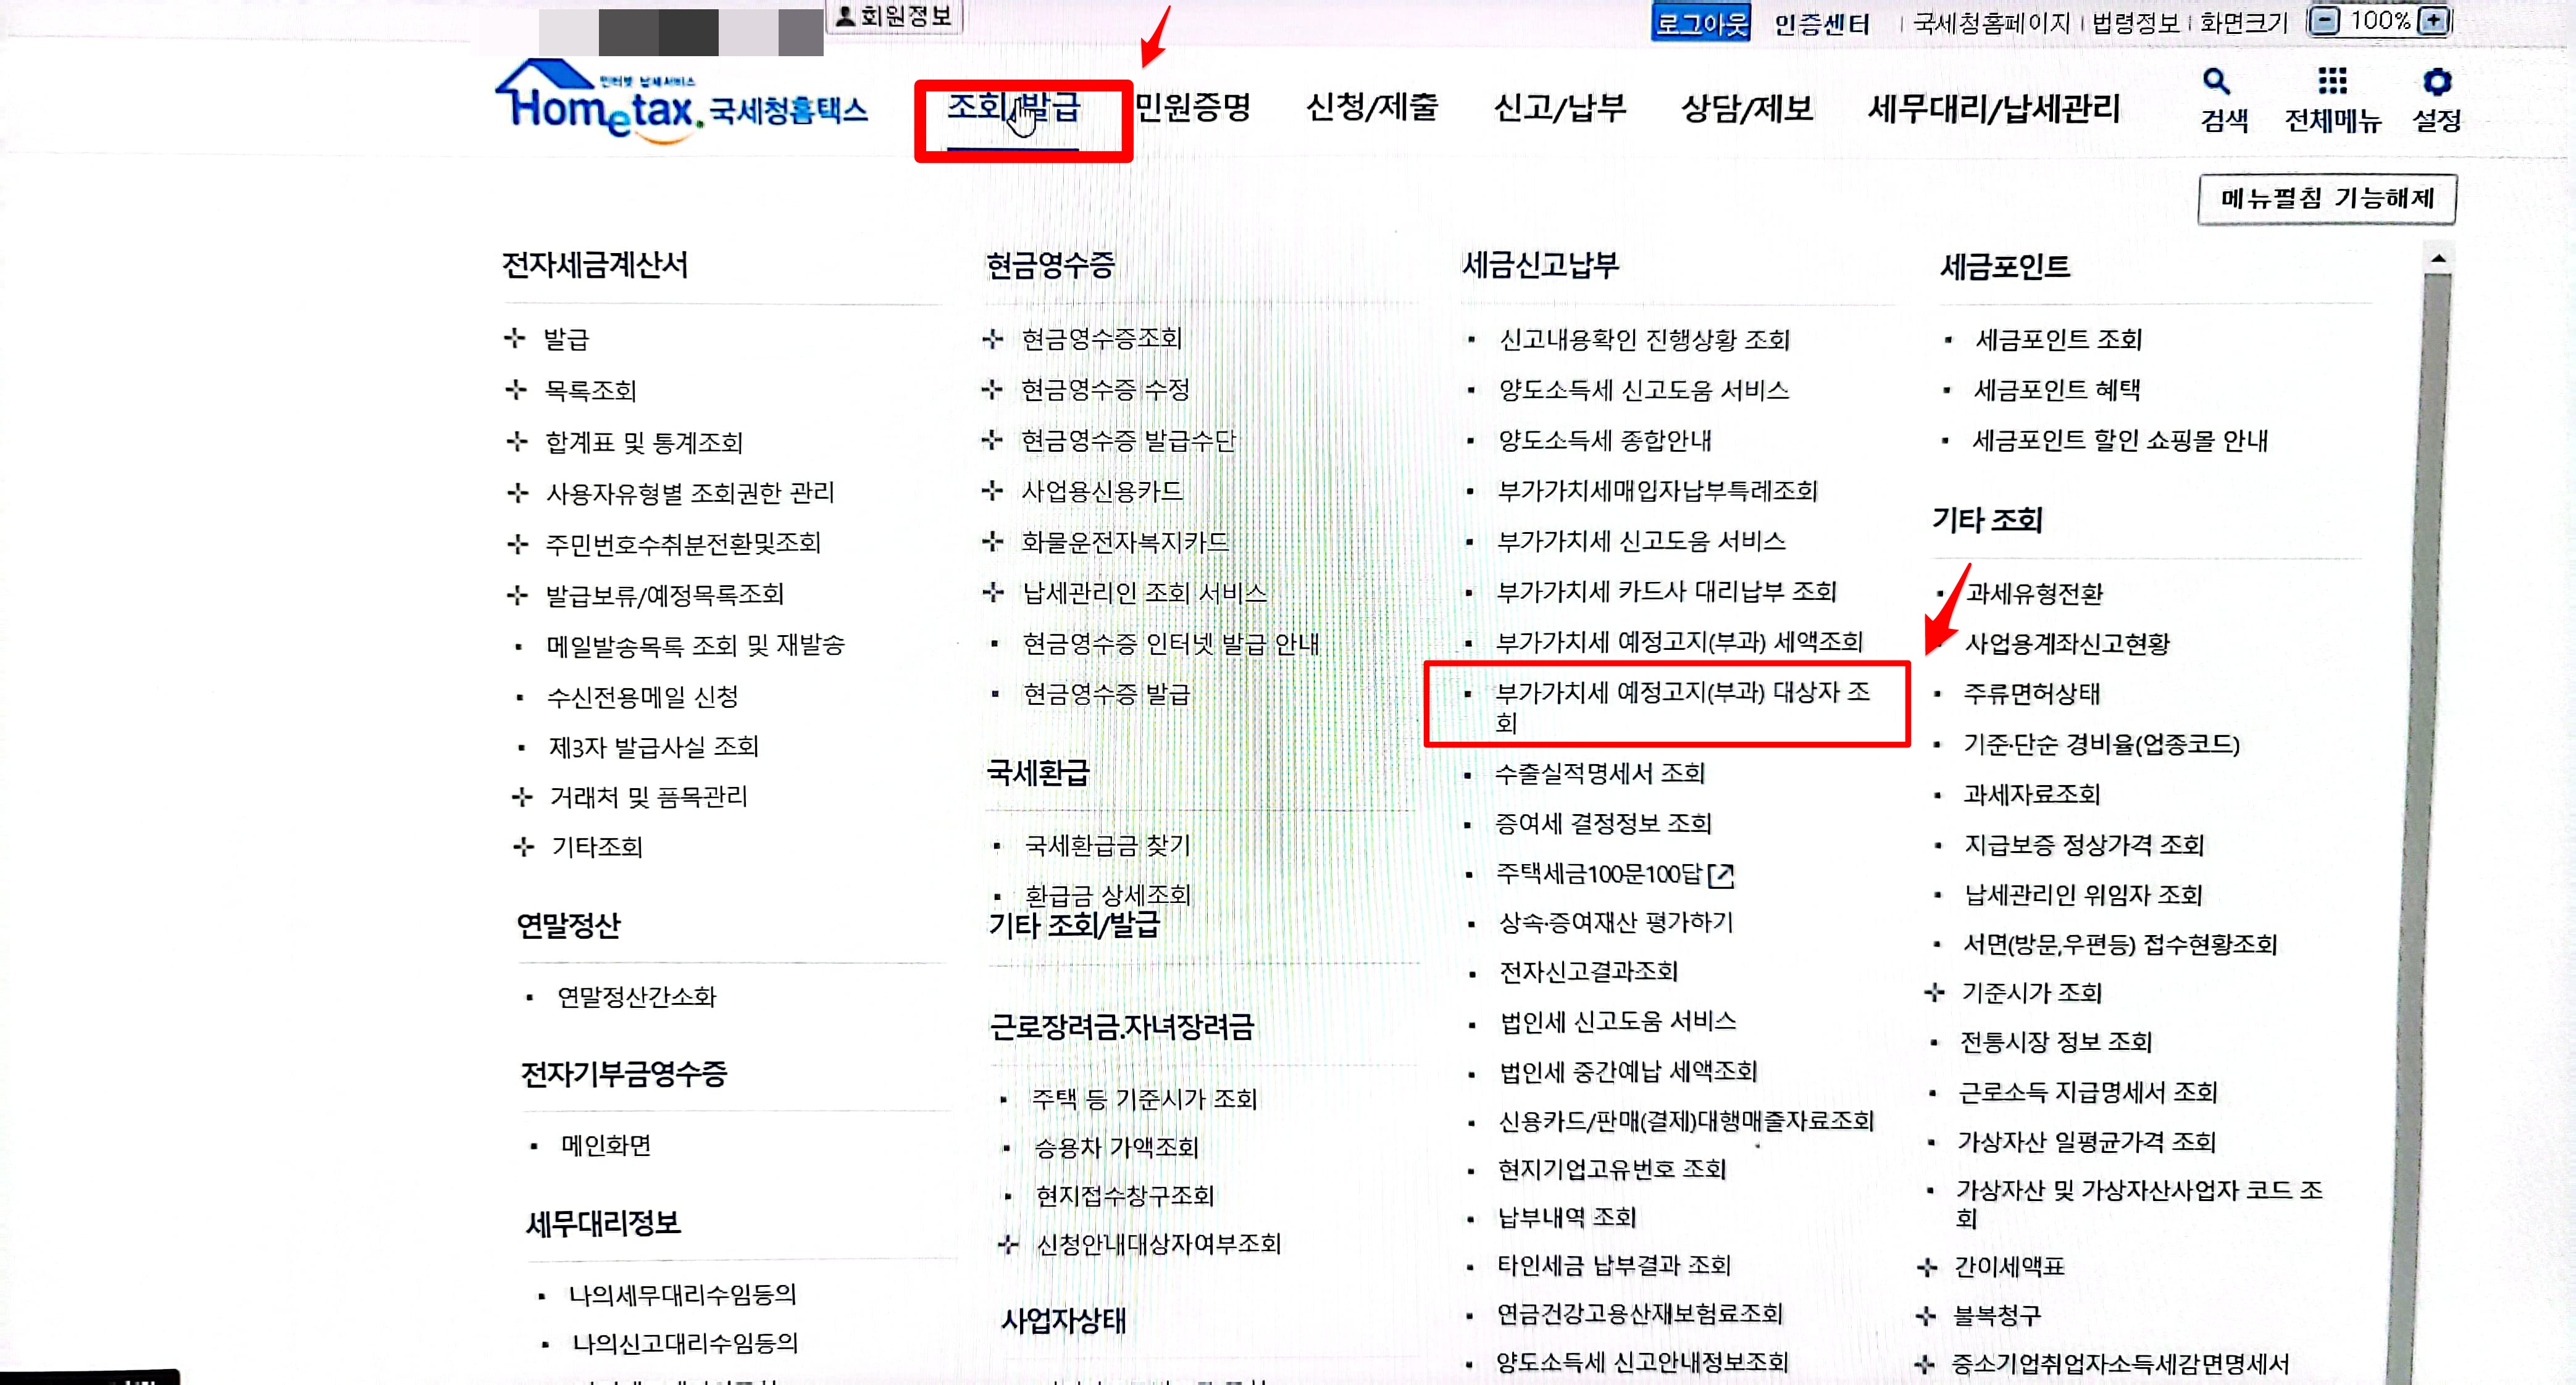Click the member info person icon

pos(846,16)
